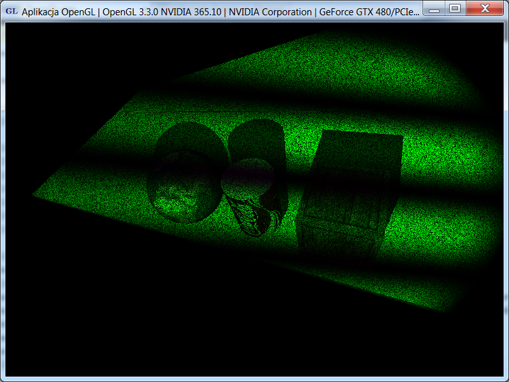
Task: Minimize the Aplikacja OpenGL window
Action: click(433, 8)
